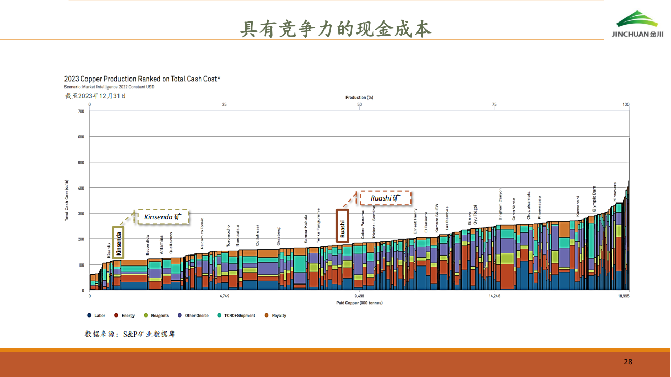Click the 'Paid Copper (000 tonnes)' axis label
This screenshot has width=671, height=377.
pos(359,303)
